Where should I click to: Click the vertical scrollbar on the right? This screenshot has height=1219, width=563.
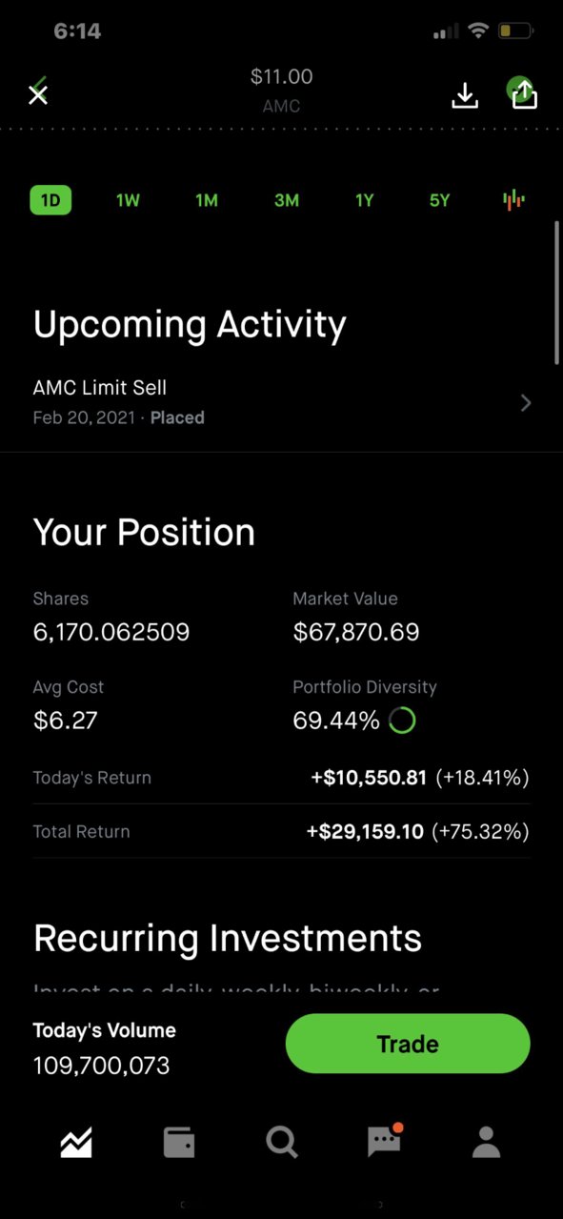click(557, 292)
